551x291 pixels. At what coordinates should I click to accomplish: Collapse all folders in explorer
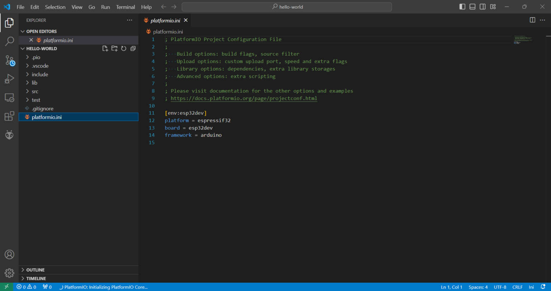point(133,49)
